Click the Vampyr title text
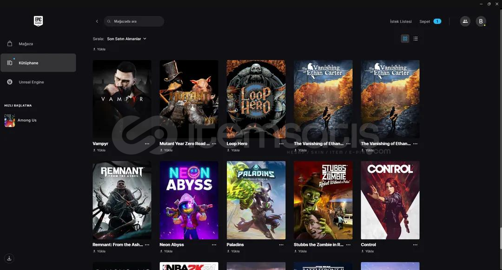Viewport: 502px width, 270px height. coord(100,144)
